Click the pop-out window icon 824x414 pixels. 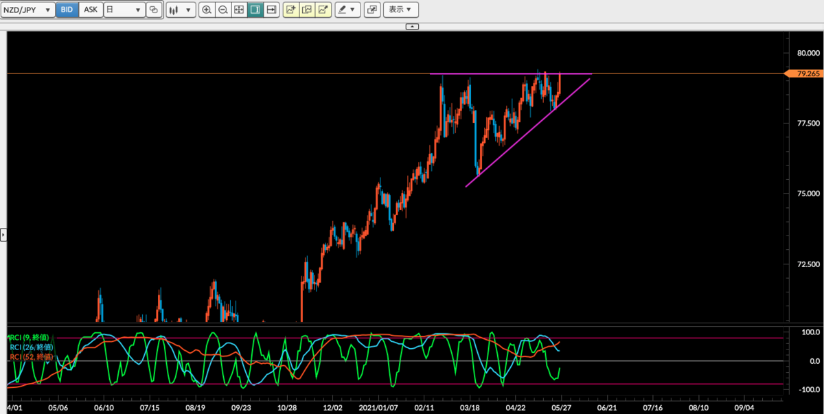(x=371, y=10)
